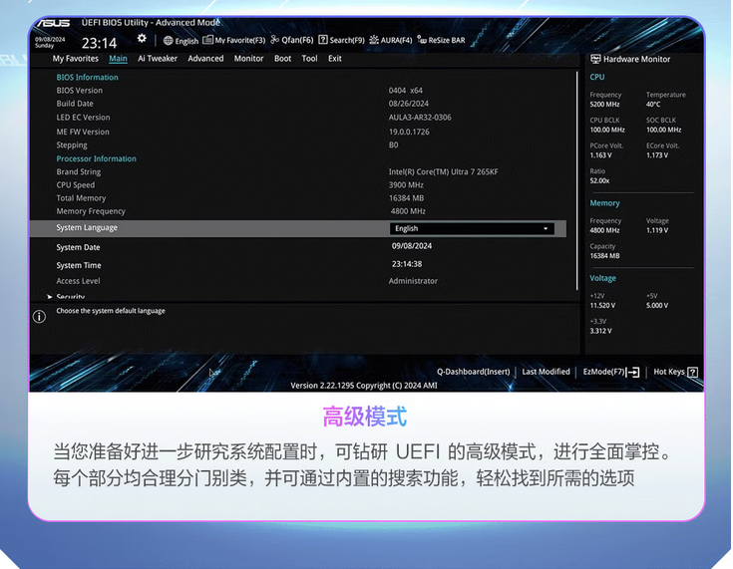The height and width of the screenshot is (569, 733).
Task: Open the Boot tab
Action: pyautogui.click(x=282, y=59)
